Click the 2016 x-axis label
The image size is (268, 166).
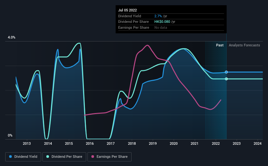pos(90,143)
